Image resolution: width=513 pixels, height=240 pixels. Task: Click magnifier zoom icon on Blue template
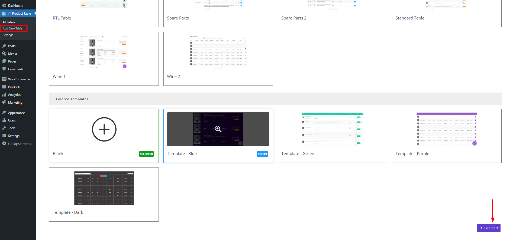[x=218, y=129]
